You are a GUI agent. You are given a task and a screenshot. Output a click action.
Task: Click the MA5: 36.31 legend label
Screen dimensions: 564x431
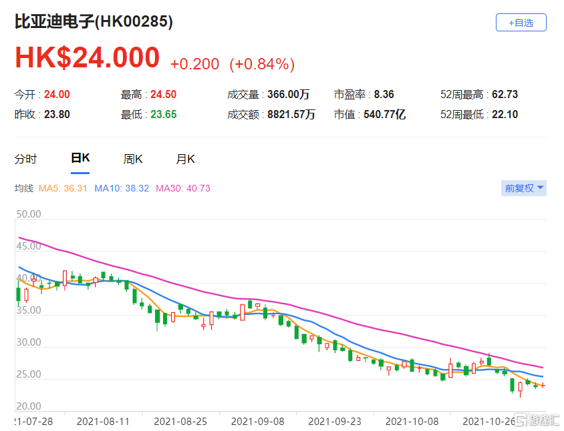[x=63, y=188]
